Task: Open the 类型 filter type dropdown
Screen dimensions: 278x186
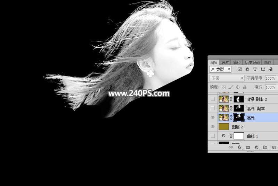Action: [221, 69]
